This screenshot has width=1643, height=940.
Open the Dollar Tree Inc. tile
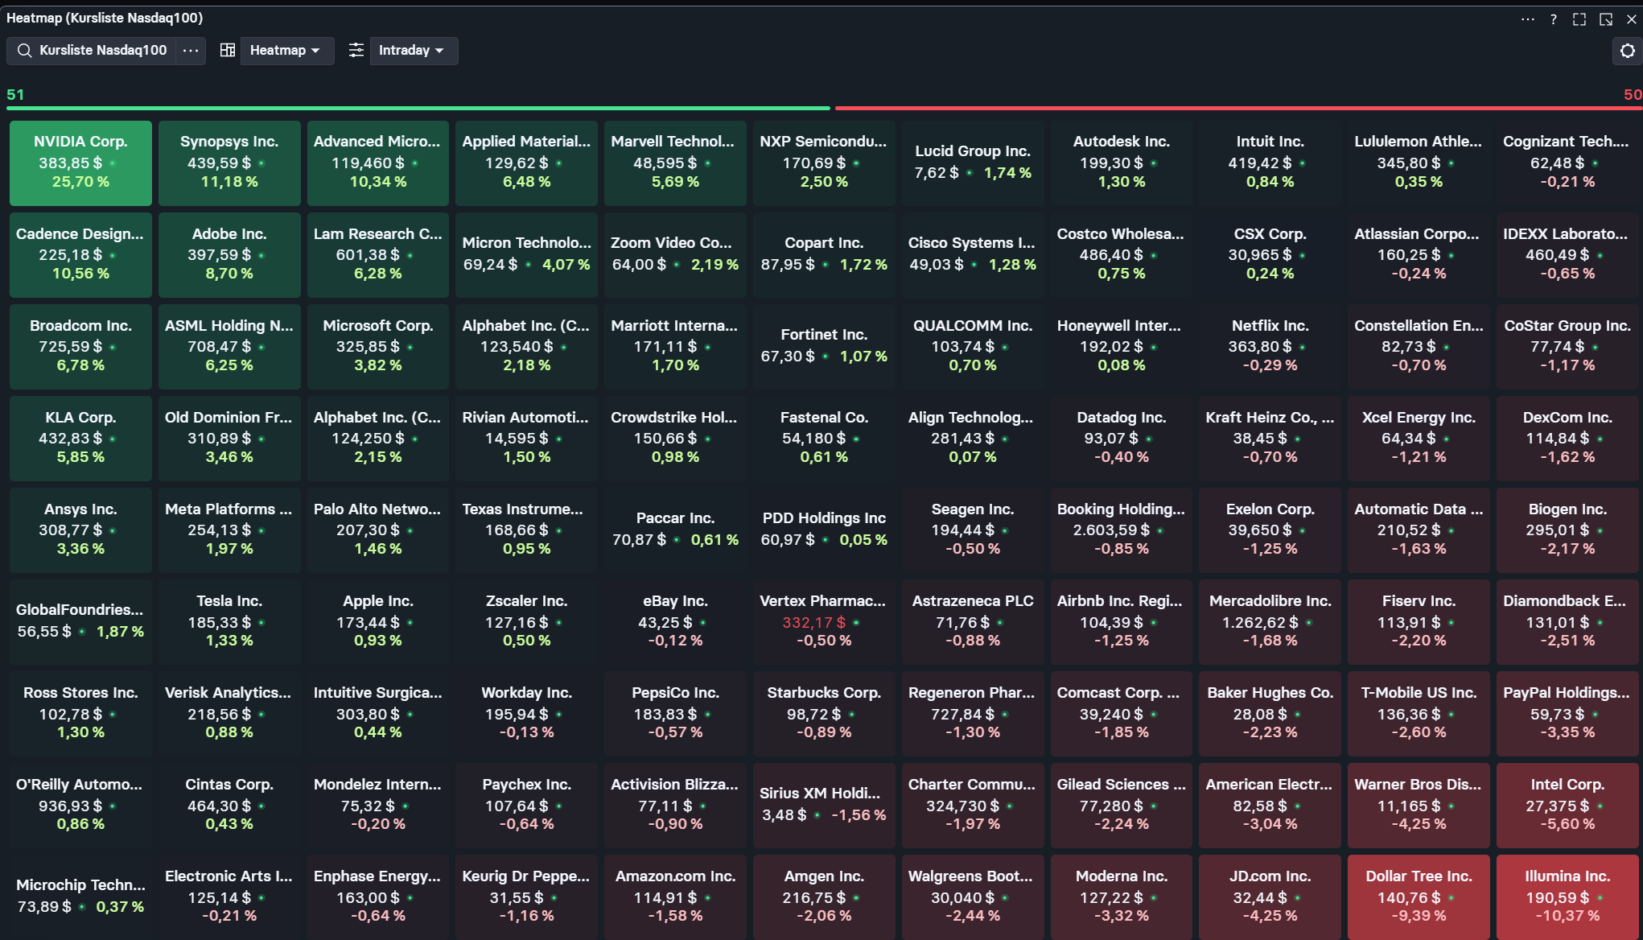[x=1419, y=897]
